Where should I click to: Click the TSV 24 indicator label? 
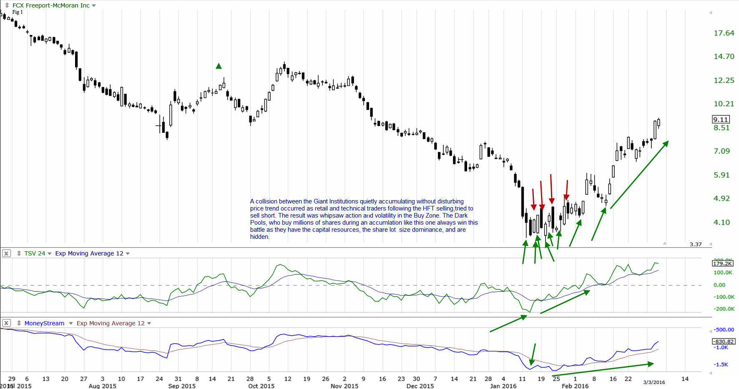[x=35, y=253]
